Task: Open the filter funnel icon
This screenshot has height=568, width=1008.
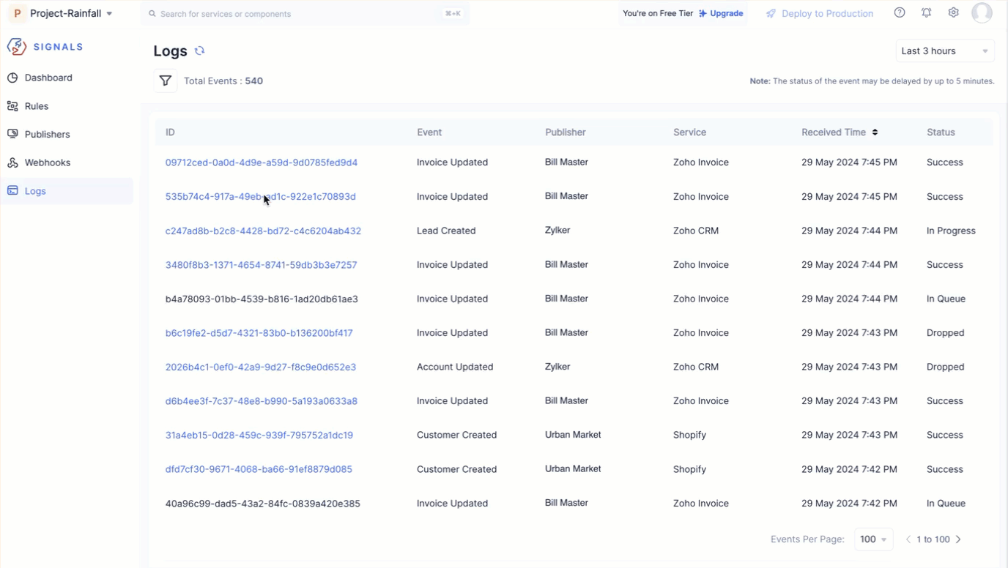Action: pos(166,81)
